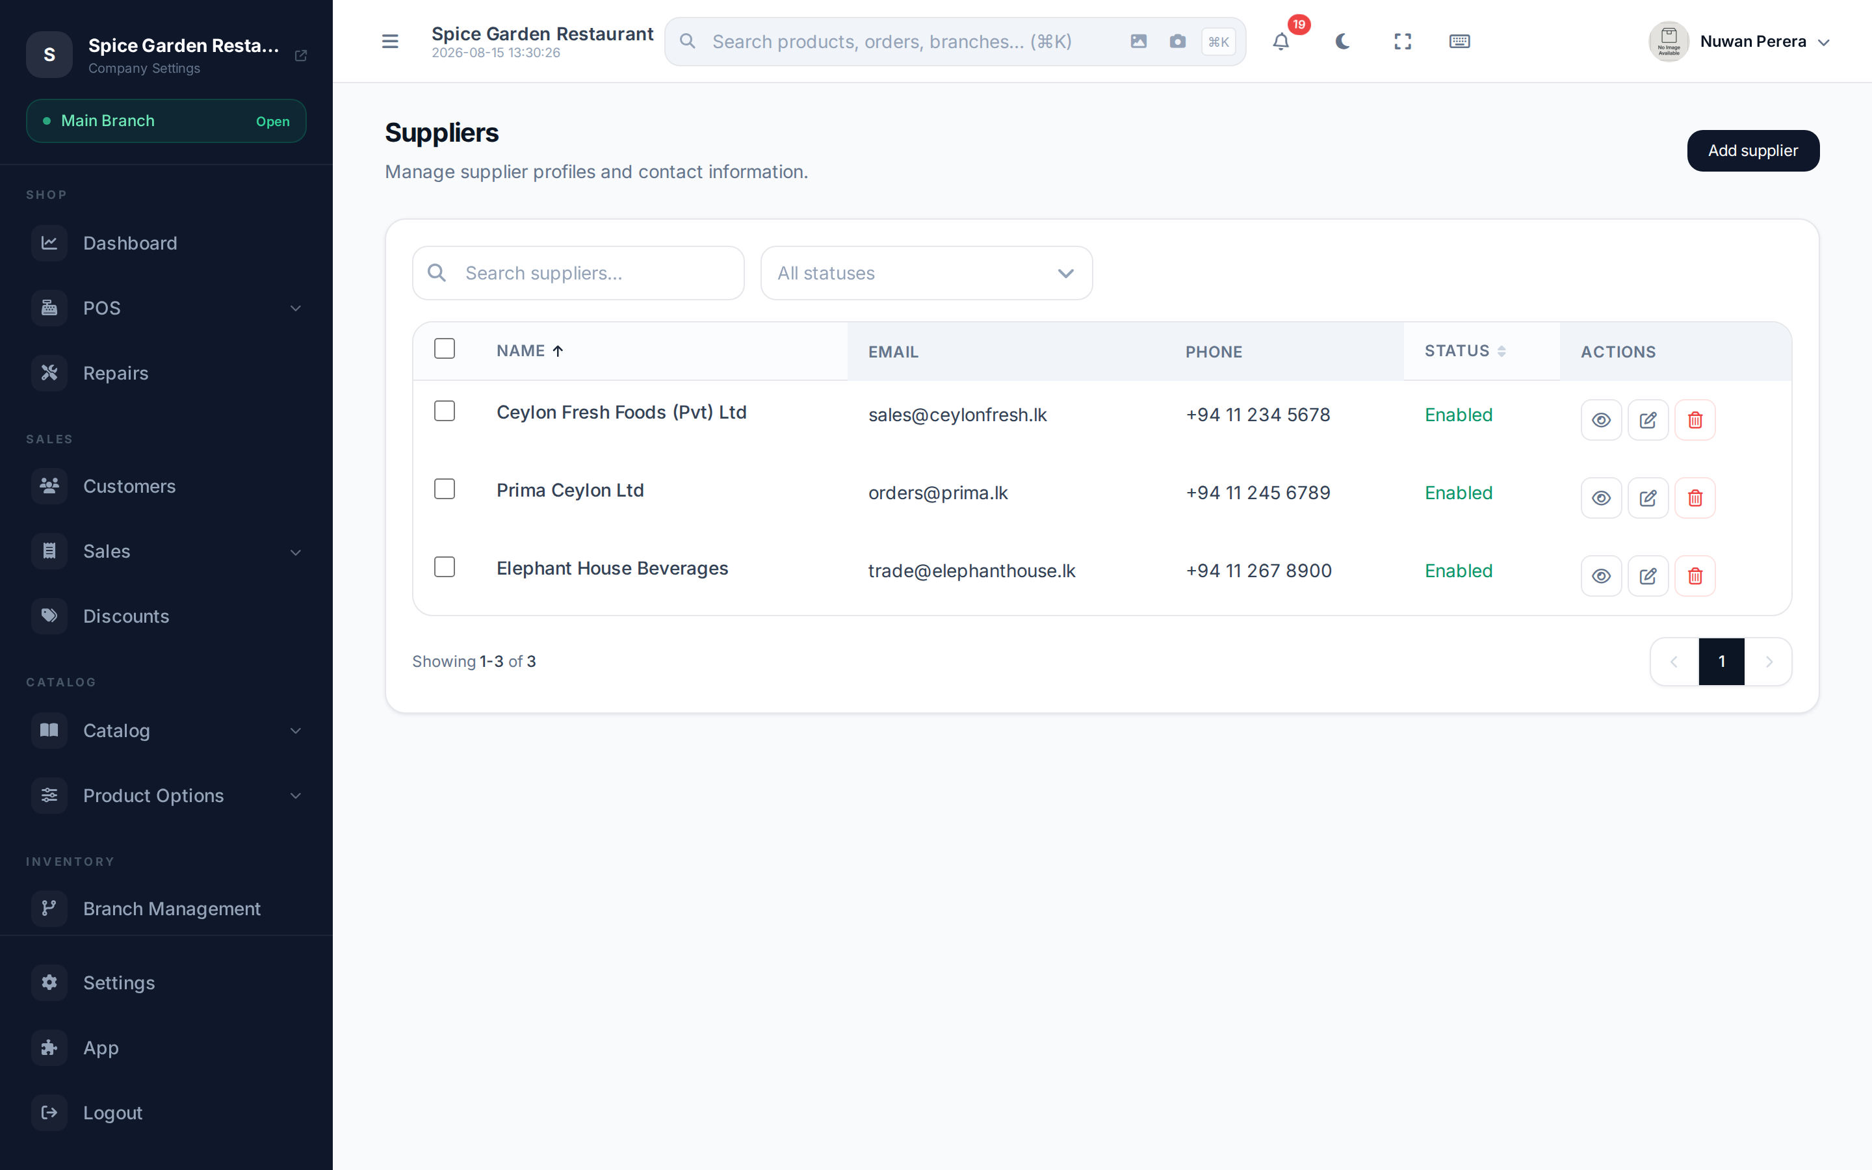Expand the Sales sidebar menu

166,552
